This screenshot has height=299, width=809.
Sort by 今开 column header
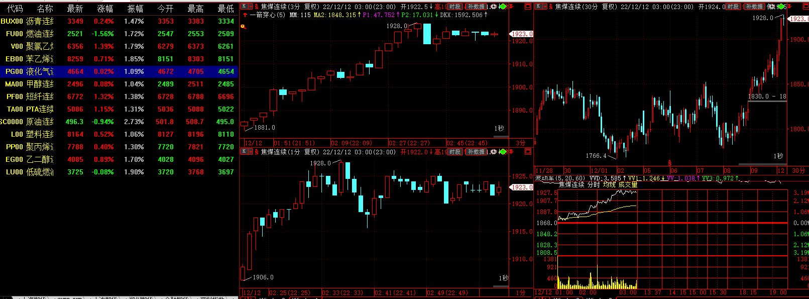pos(166,9)
